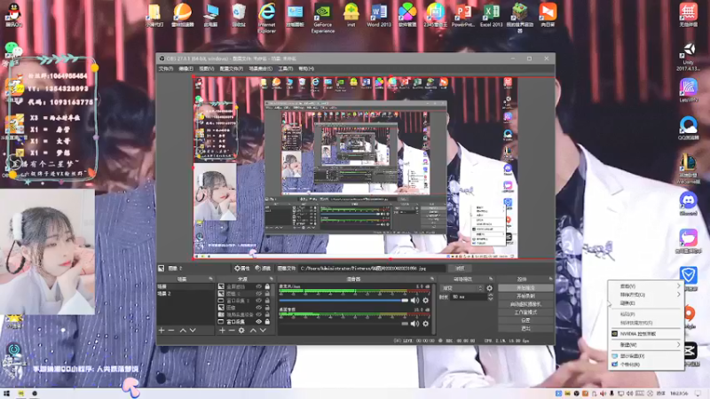
Task: Toggle visibility of source 窗口采集 2
Action: [258, 301]
